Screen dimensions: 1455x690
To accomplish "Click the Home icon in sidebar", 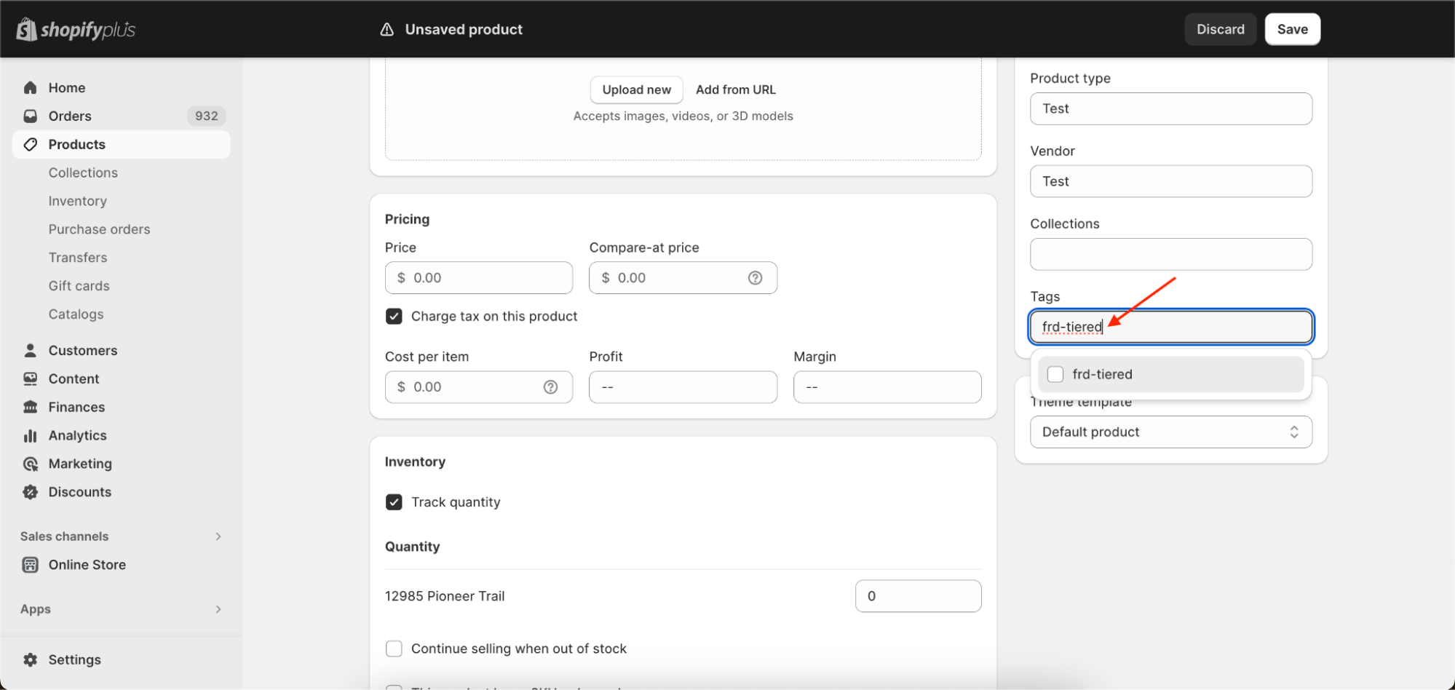I will [30, 88].
